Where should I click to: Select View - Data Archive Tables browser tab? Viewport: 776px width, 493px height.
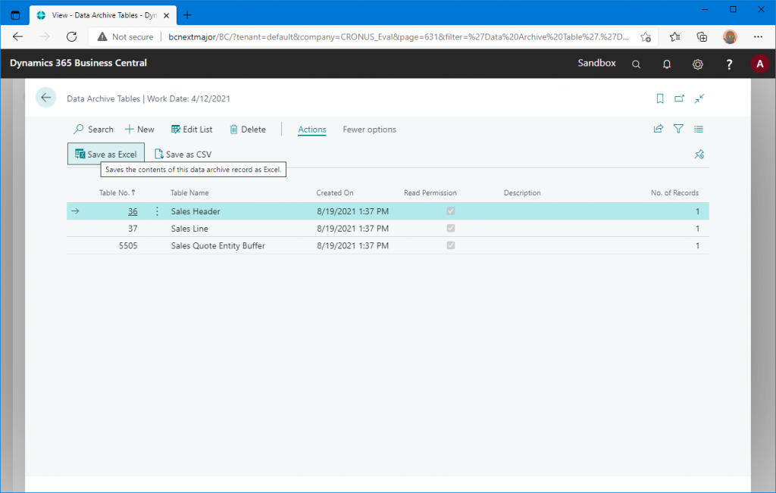click(x=102, y=15)
